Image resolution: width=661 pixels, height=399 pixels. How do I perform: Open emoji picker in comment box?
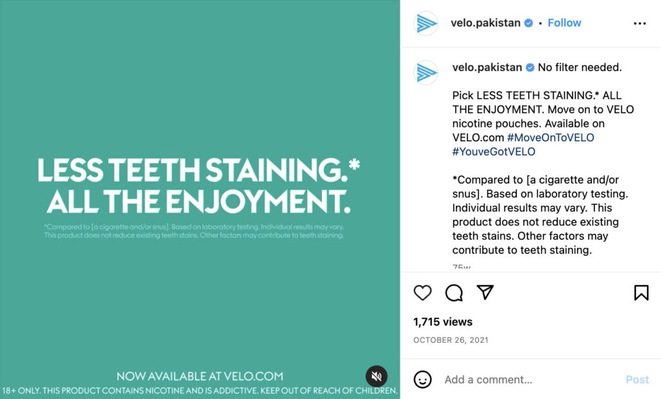coord(422,379)
